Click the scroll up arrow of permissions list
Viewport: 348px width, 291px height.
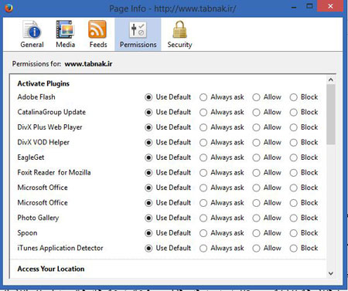[331, 80]
